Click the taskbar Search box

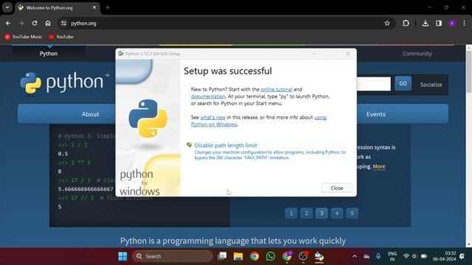(x=173, y=256)
